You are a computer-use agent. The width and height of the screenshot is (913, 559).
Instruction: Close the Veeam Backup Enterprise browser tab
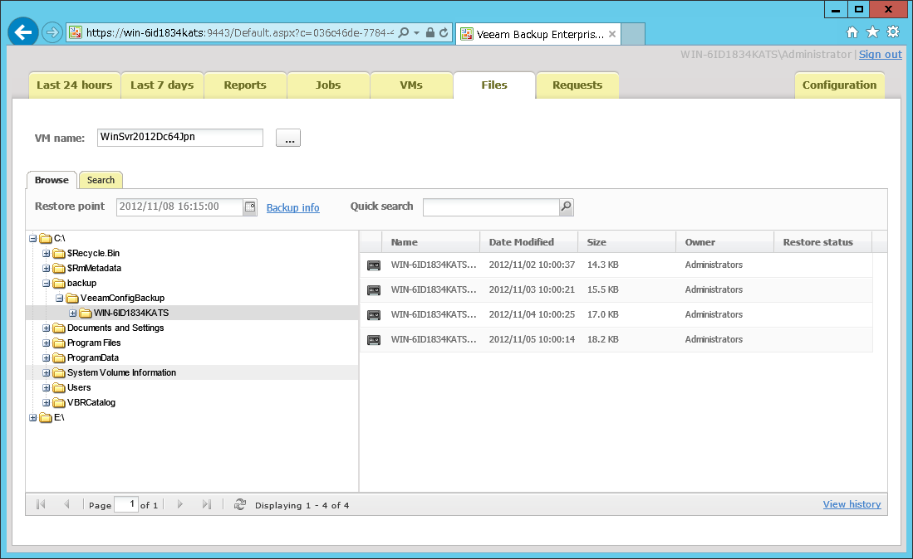(612, 34)
